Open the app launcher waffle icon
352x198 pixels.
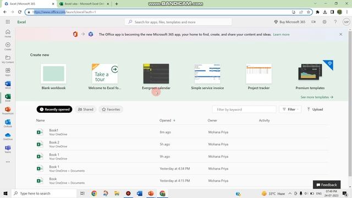point(8,22)
